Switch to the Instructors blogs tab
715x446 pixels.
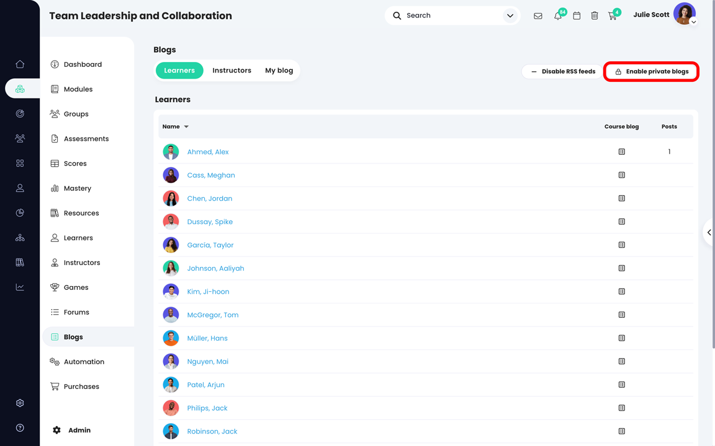click(232, 71)
